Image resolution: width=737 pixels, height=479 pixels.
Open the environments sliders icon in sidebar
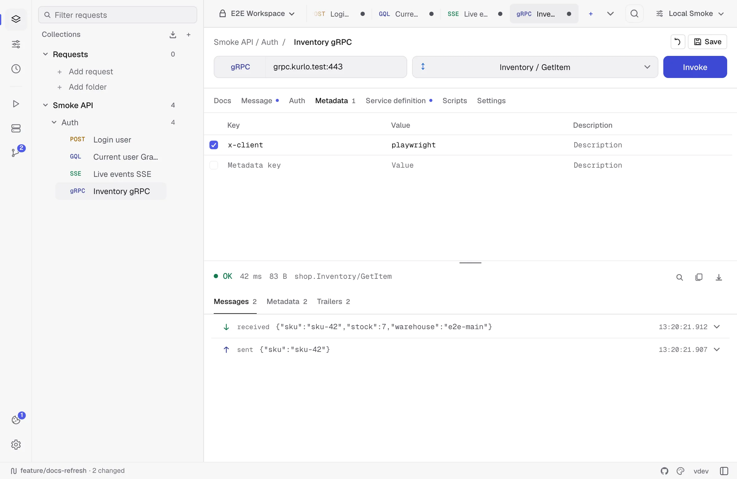[x=16, y=44]
